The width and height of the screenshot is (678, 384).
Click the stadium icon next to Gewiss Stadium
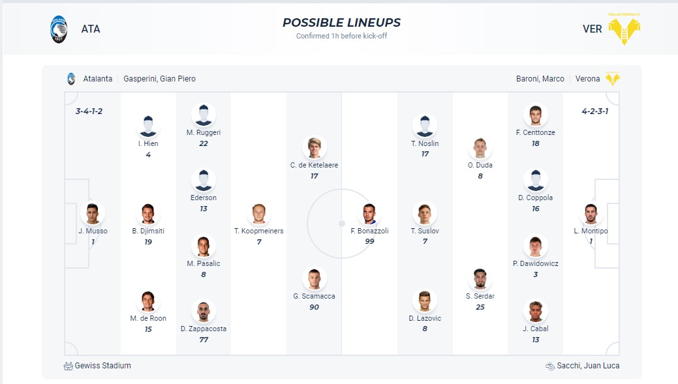click(x=69, y=366)
